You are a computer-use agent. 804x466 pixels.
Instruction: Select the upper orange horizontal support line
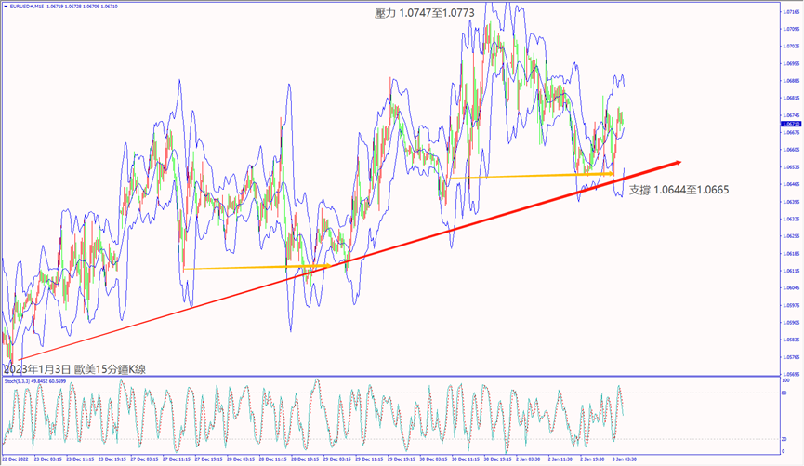tap(530, 175)
